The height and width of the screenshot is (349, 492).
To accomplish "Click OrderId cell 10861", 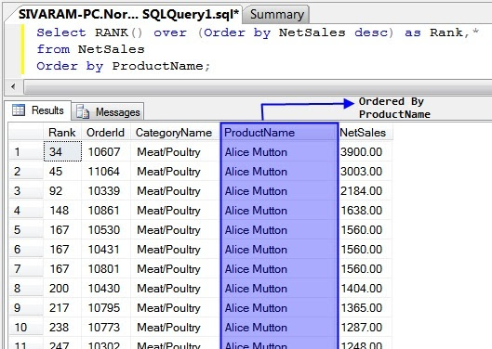I will (x=106, y=210).
